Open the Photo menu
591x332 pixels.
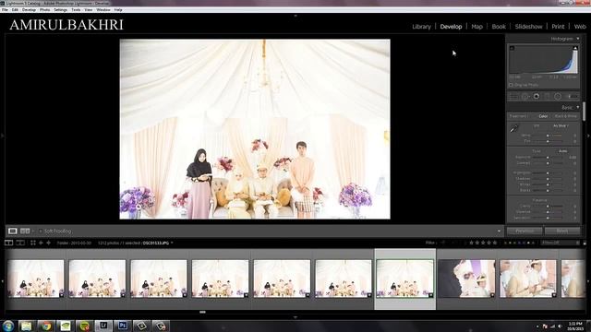click(44, 10)
